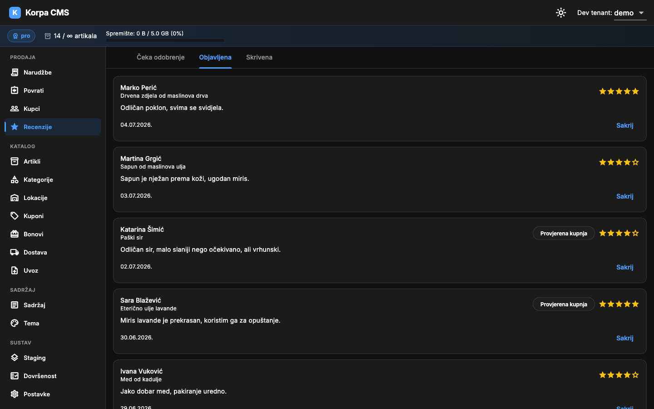Viewport: 654px width, 409px height.
Task: Click Provjerena kupnja badge on Sara Blažević review
Action: (564, 304)
